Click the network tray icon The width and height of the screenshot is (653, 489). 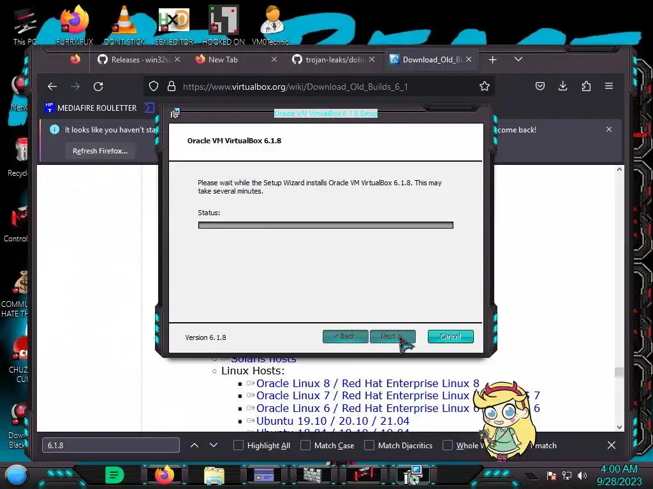pos(567,475)
